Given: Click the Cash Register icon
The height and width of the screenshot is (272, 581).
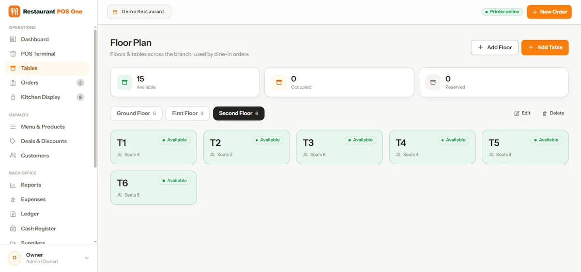Looking at the screenshot, I should point(13,229).
